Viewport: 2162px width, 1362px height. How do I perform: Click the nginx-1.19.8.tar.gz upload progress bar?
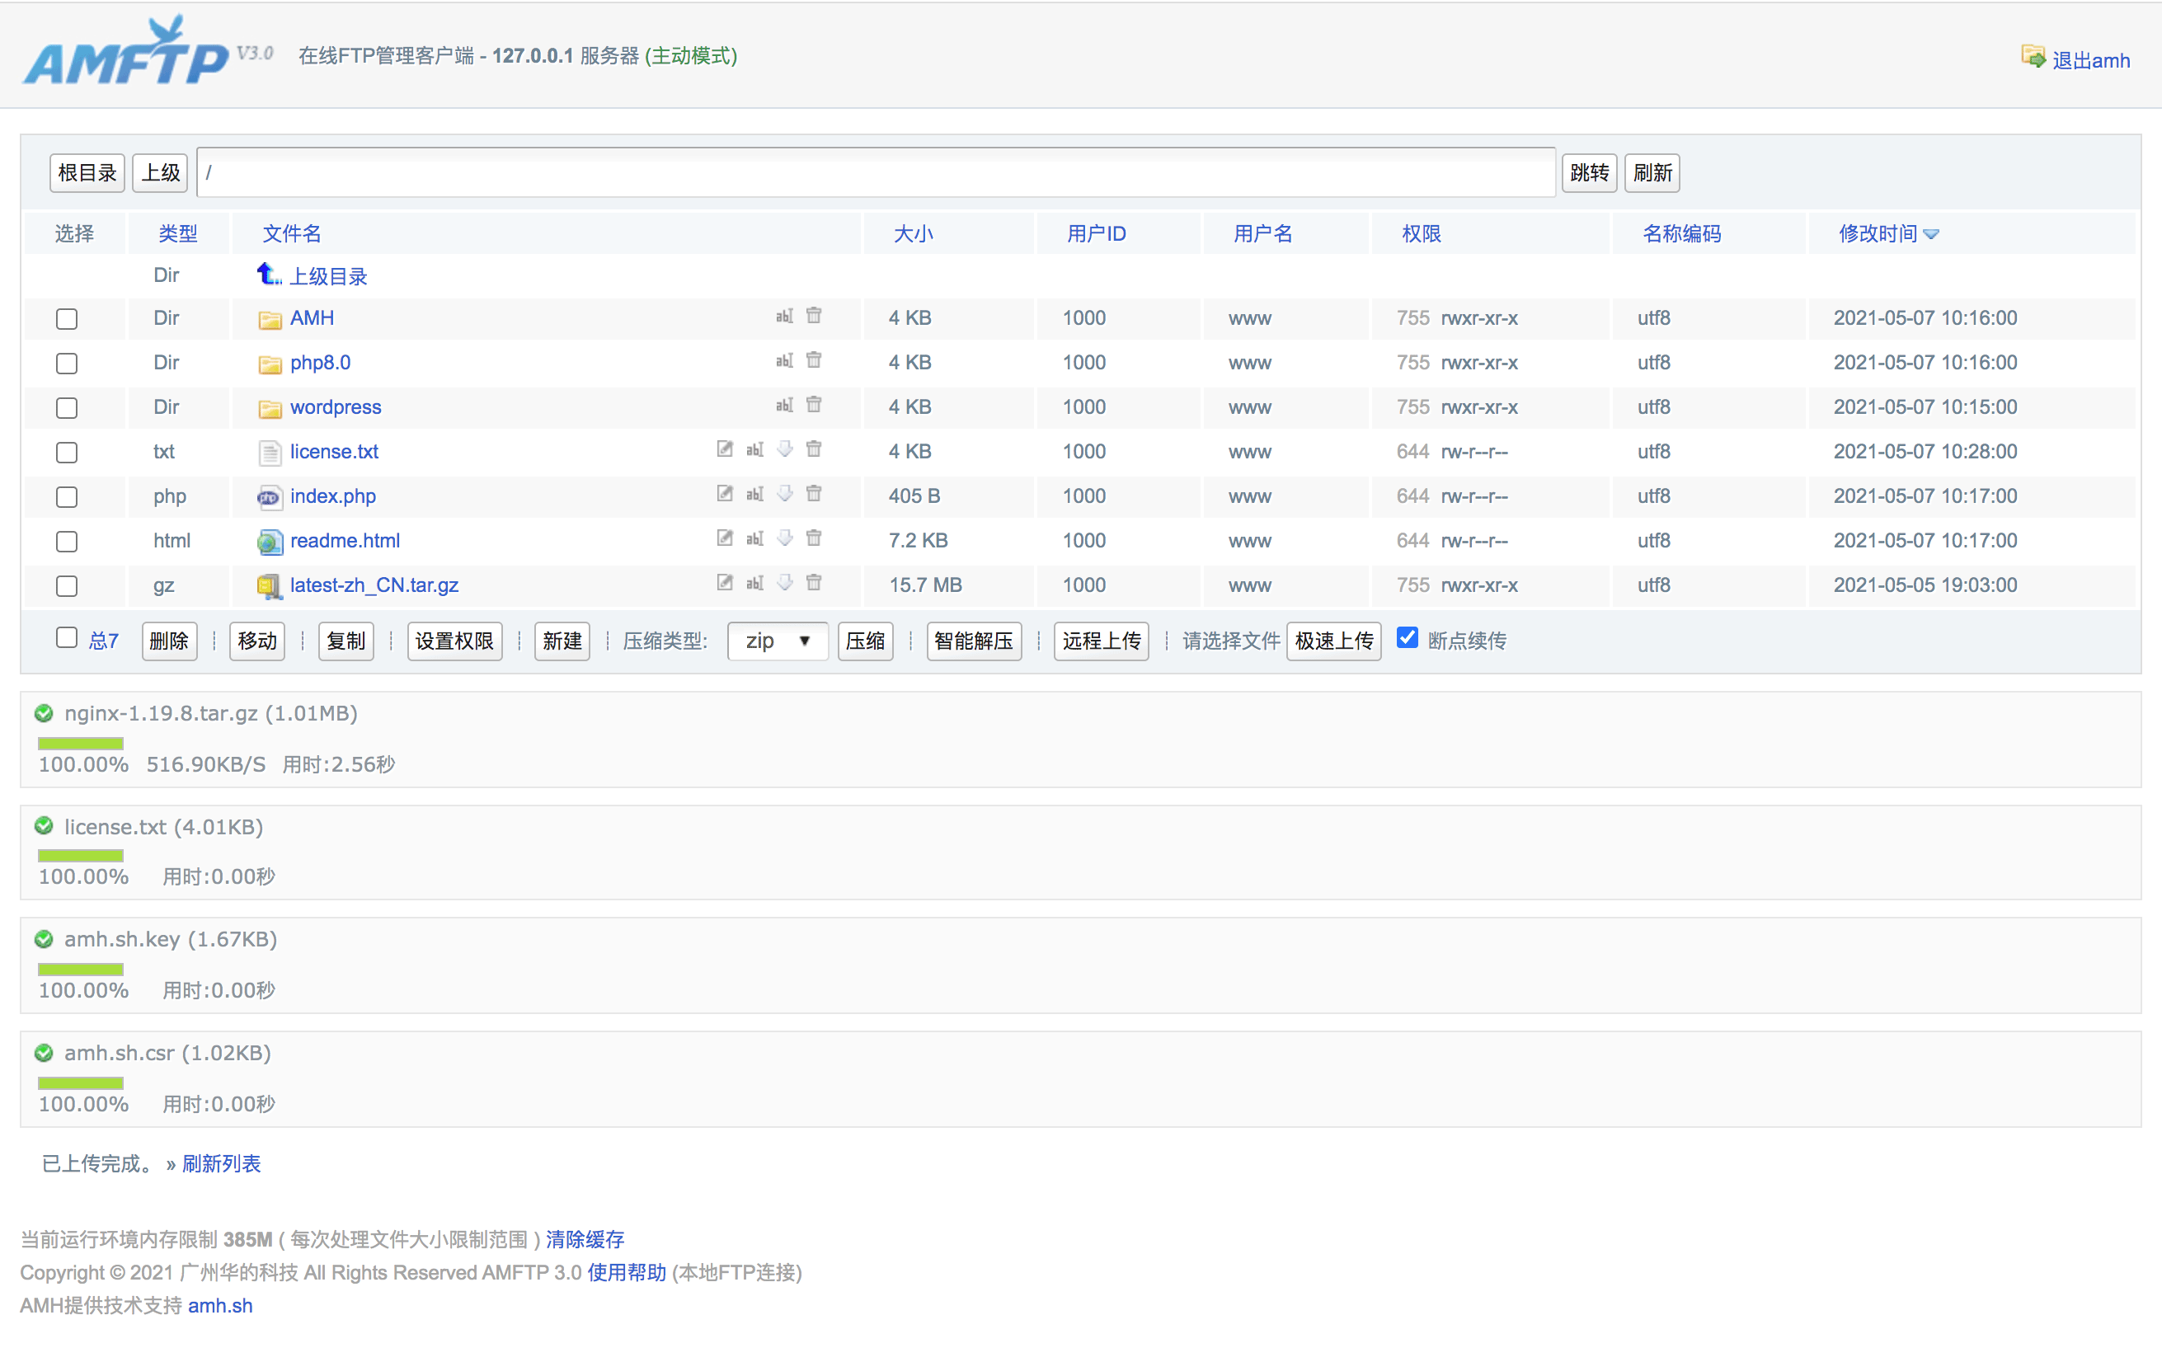point(81,744)
